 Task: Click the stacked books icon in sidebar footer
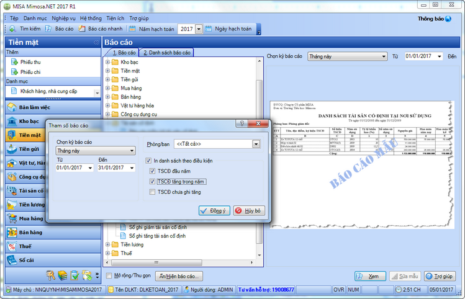[62, 275]
